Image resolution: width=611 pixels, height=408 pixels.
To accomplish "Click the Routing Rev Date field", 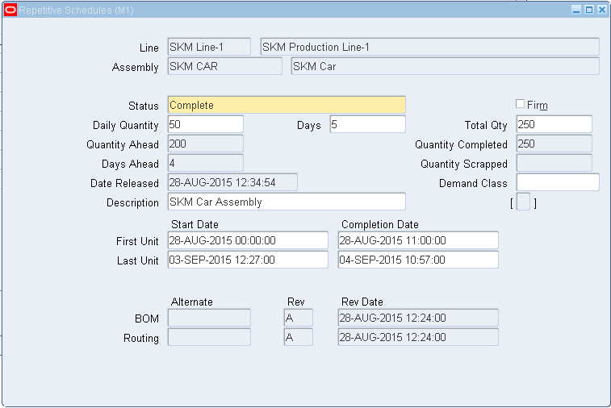I will pos(418,338).
